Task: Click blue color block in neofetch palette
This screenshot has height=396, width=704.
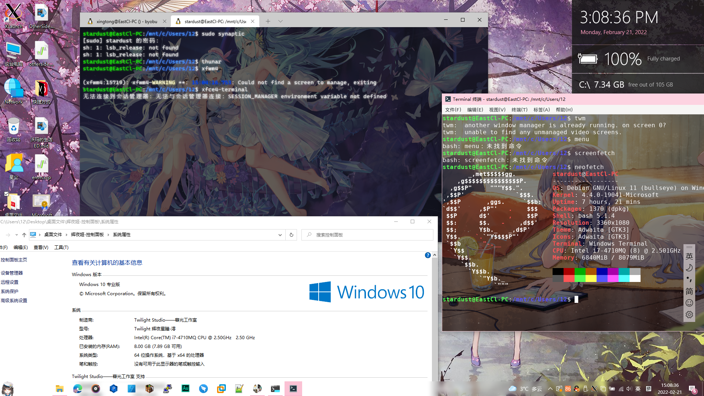Action: [602, 272]
